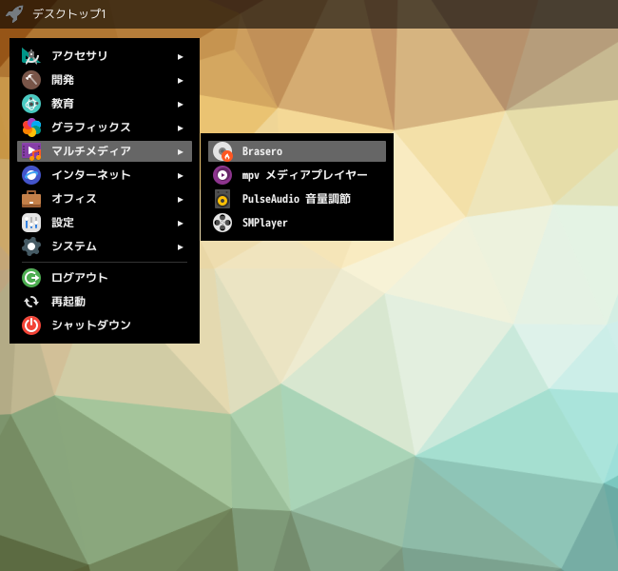Expand the オフィス submenu arrow
The height and width of the screenshot is (571, 618).
pyautogui.click(x=180, y=200)
